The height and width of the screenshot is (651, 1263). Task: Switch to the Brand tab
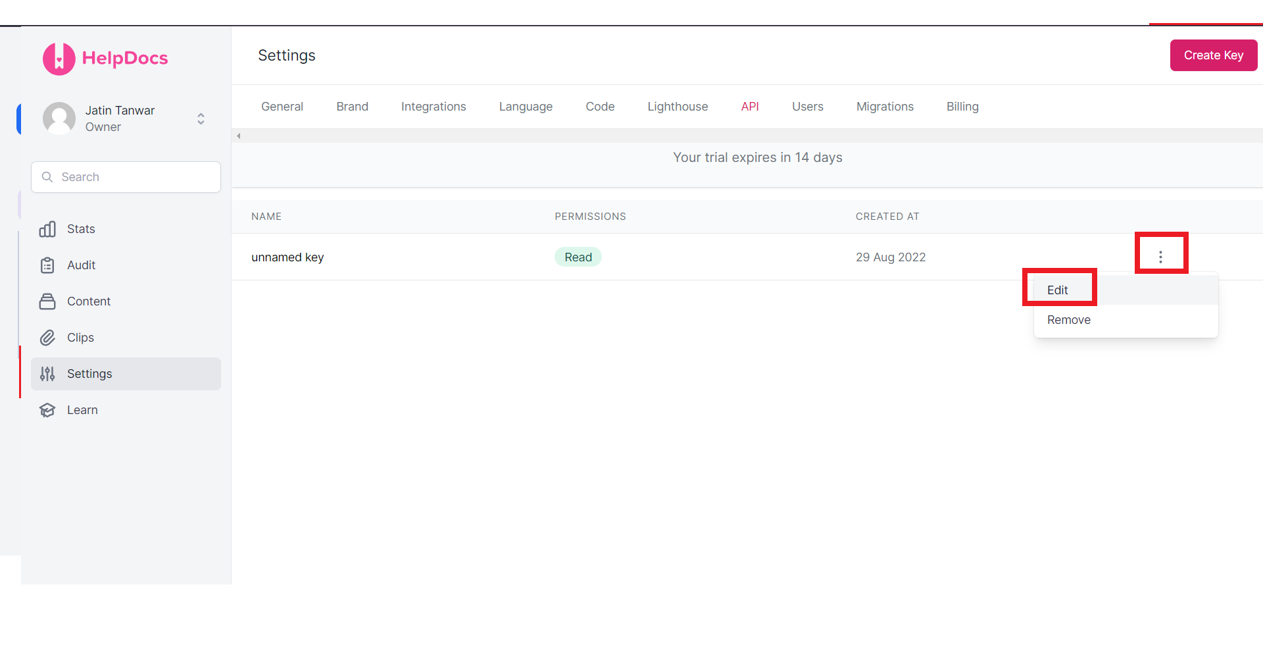coord(352,107)
